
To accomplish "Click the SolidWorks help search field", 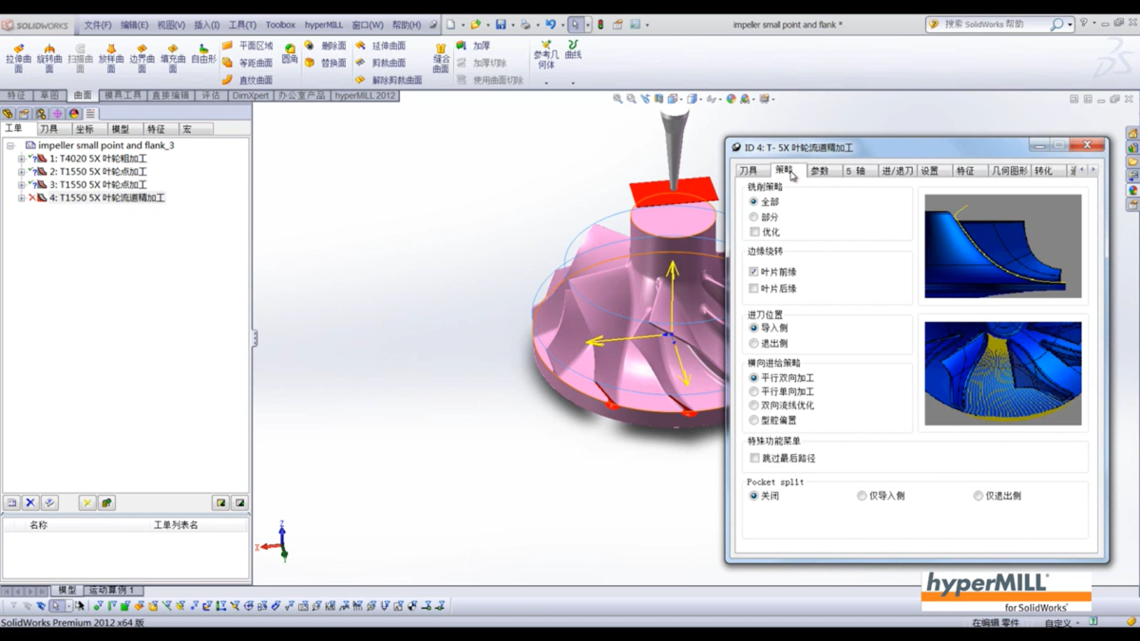I will [x=996, y=25].
